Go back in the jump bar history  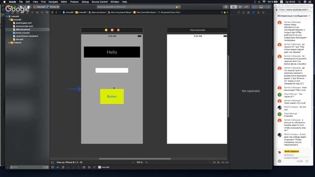click(56, 12)
